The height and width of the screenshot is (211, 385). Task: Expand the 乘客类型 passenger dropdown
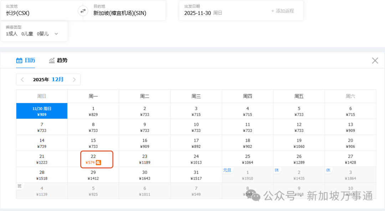(56, 34)
